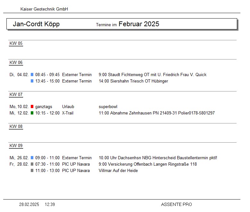Viewport: 250px width, 212px height.
Task: Click the blue marker beside 09:00 - 11:00
Action: tap(32, 158)
